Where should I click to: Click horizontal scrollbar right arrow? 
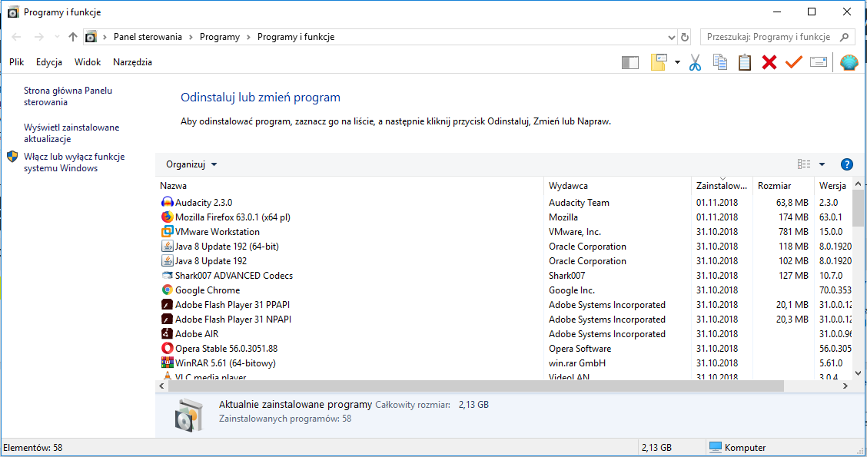click(845, 386)
